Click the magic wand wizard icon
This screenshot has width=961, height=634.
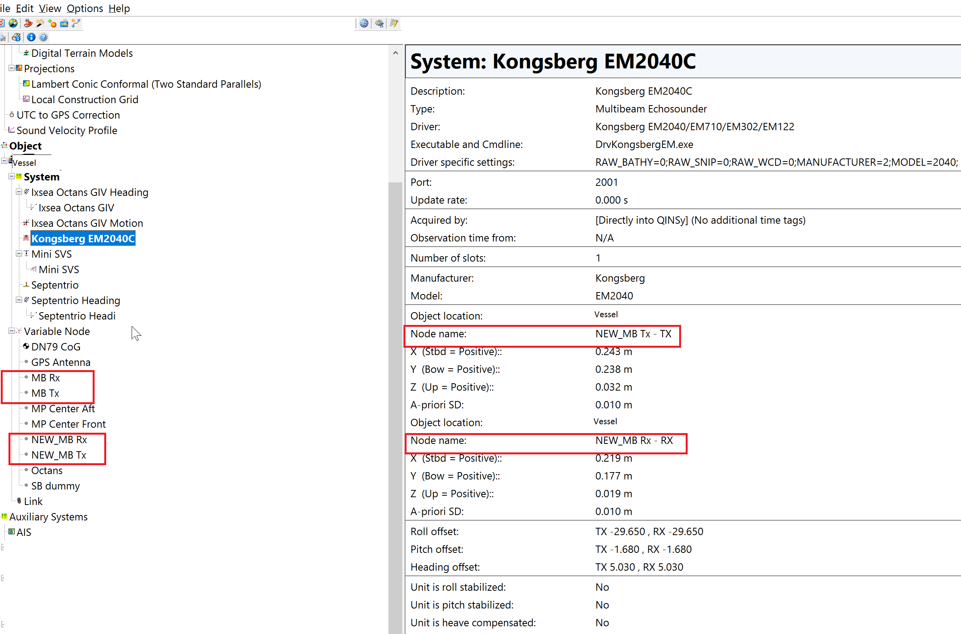click(x=40, y=24)
